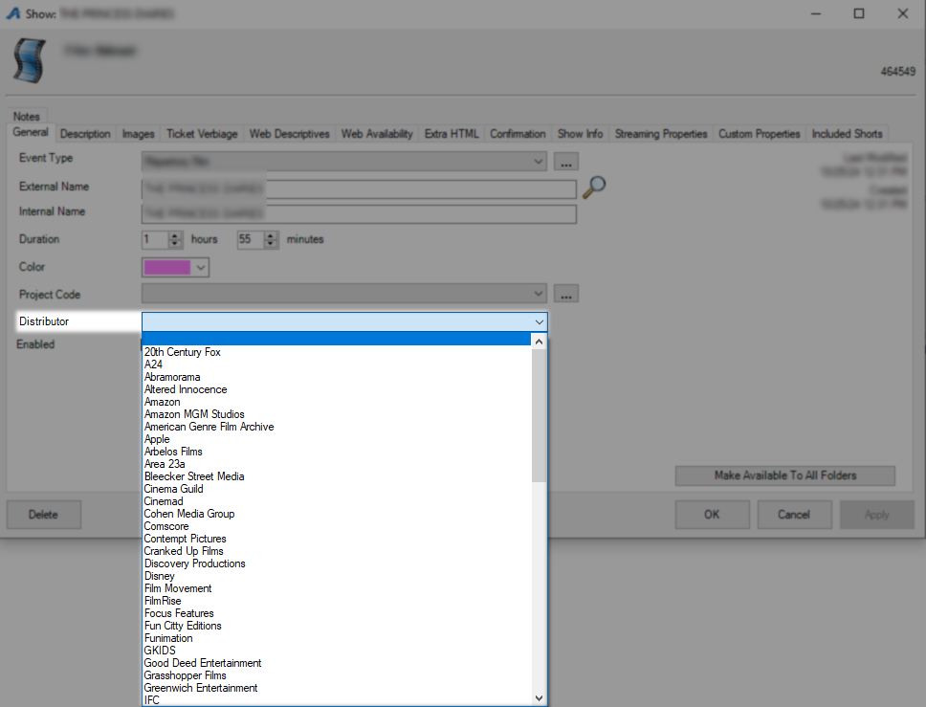Switch to the Notes tab
The width and height of the screenshot is (926, 707).
pos(27,117)
